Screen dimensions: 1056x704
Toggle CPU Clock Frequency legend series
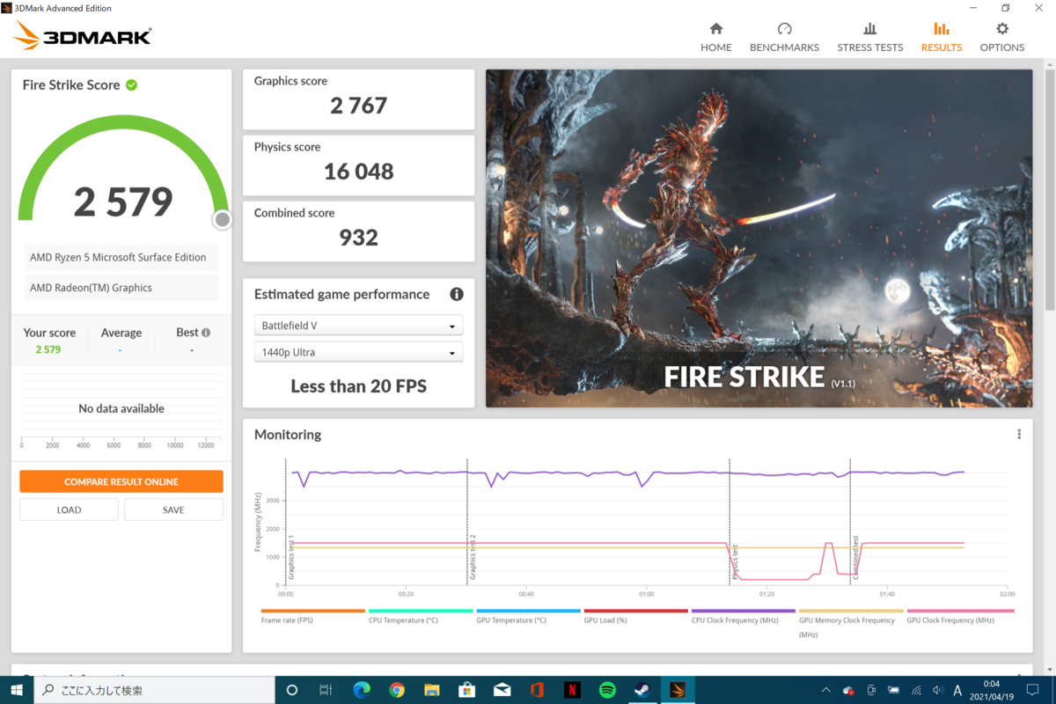coord(743,616)
